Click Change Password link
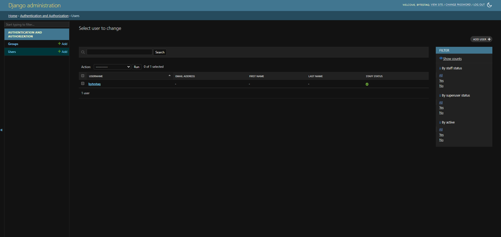501x237 pixels. (458, 5)
